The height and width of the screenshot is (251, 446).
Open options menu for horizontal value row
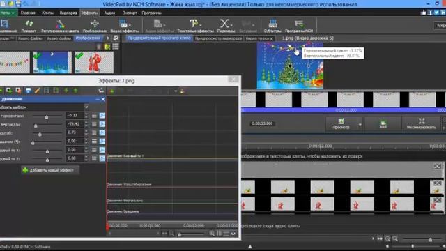(94, 116)
